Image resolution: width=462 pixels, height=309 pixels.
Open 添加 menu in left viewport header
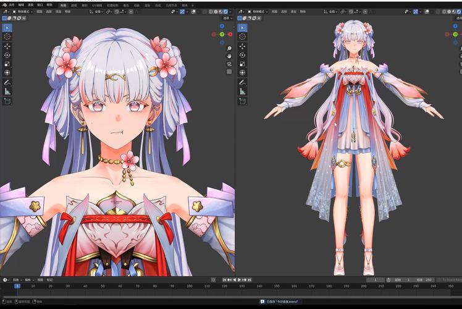[x=58, y=12]
